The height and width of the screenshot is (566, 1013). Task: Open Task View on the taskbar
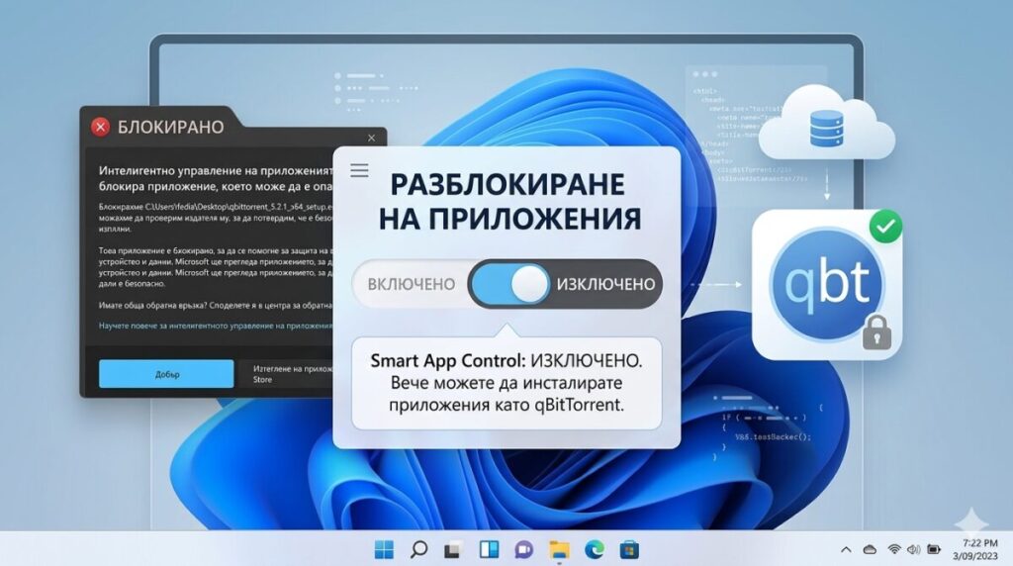click(x=453, y=549)
